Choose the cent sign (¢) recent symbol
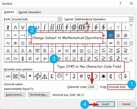Image resolution: width=137 pixels, height=109 pixels. click(x=111, y=76)
